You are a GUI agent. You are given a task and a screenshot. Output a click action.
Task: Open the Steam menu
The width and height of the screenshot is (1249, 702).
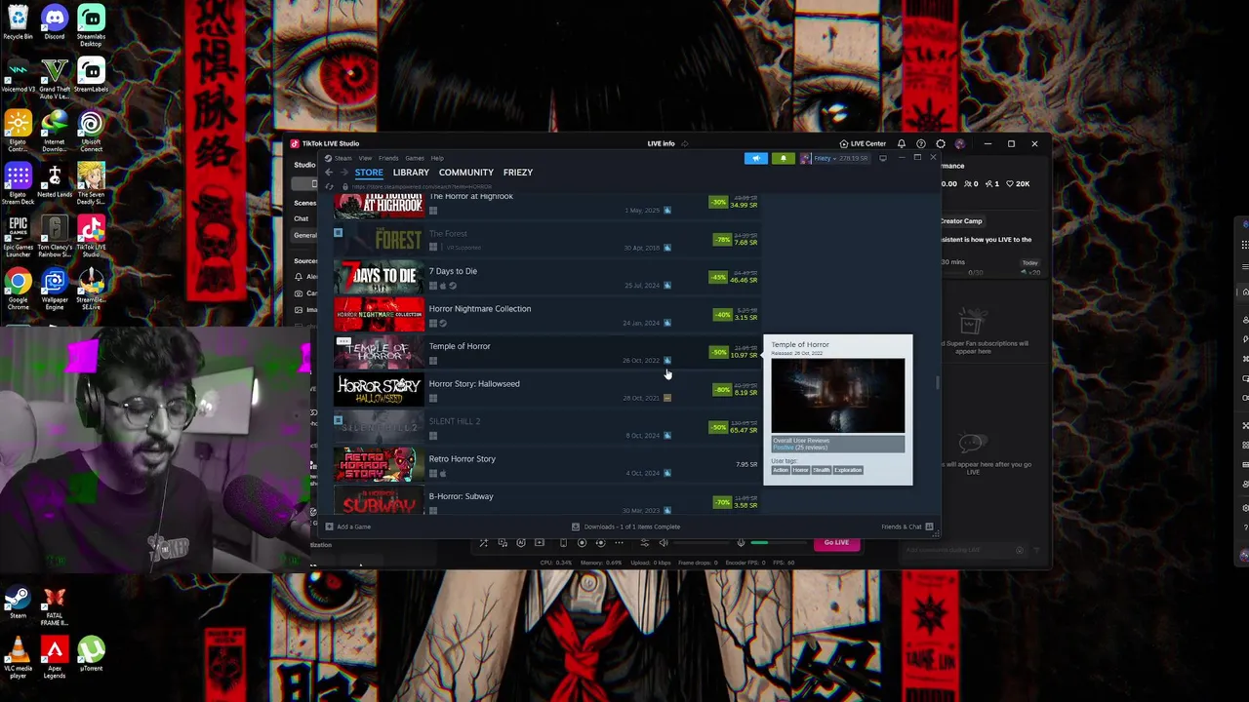(342, 158)
